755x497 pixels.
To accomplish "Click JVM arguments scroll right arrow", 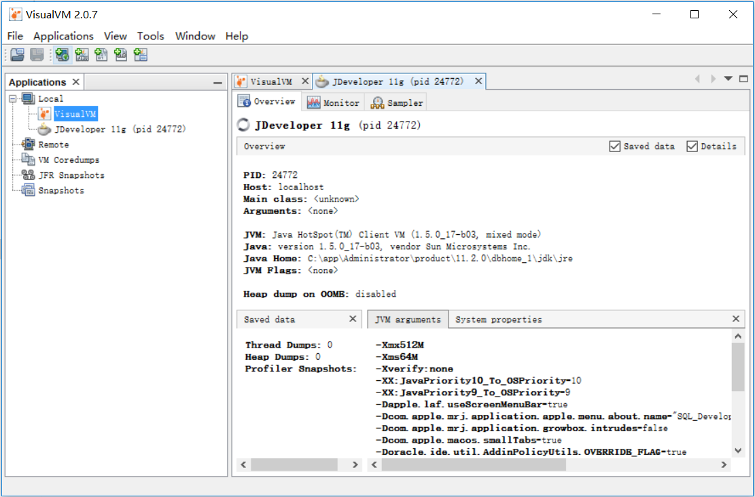I will click(x=724, y=465).
